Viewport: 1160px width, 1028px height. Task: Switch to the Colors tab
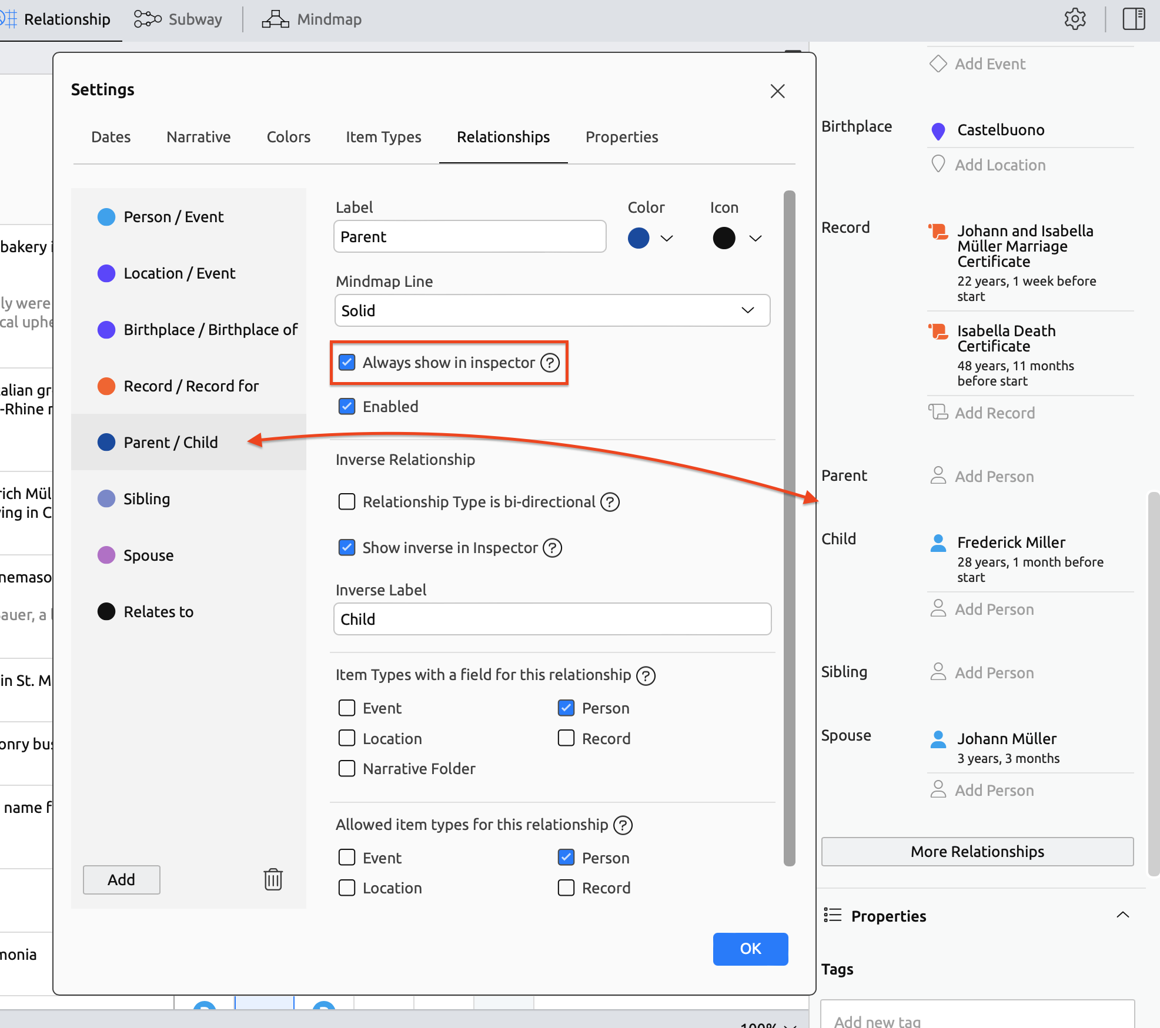tap(289, 137)
